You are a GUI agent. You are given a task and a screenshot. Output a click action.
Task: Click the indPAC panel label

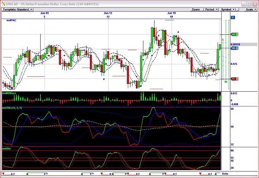coord(11,20)
